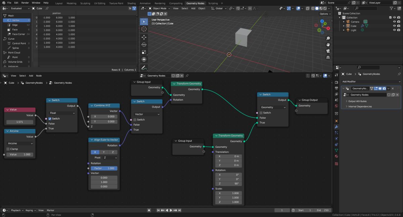The width and height of the screenshot is (403, 217).
Task: Open the Pivot Z dropdown
Action: click(110, 158)
